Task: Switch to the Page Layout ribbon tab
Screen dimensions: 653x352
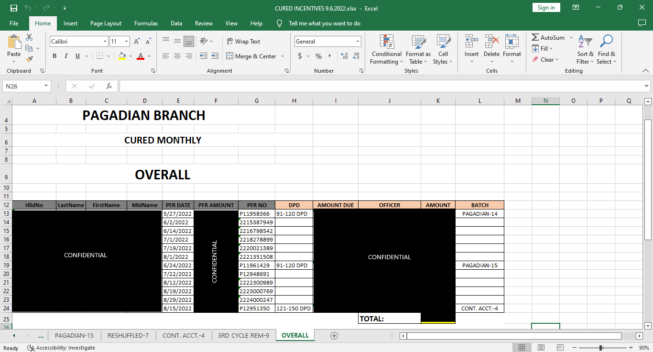Action: [x=106, y=23]
